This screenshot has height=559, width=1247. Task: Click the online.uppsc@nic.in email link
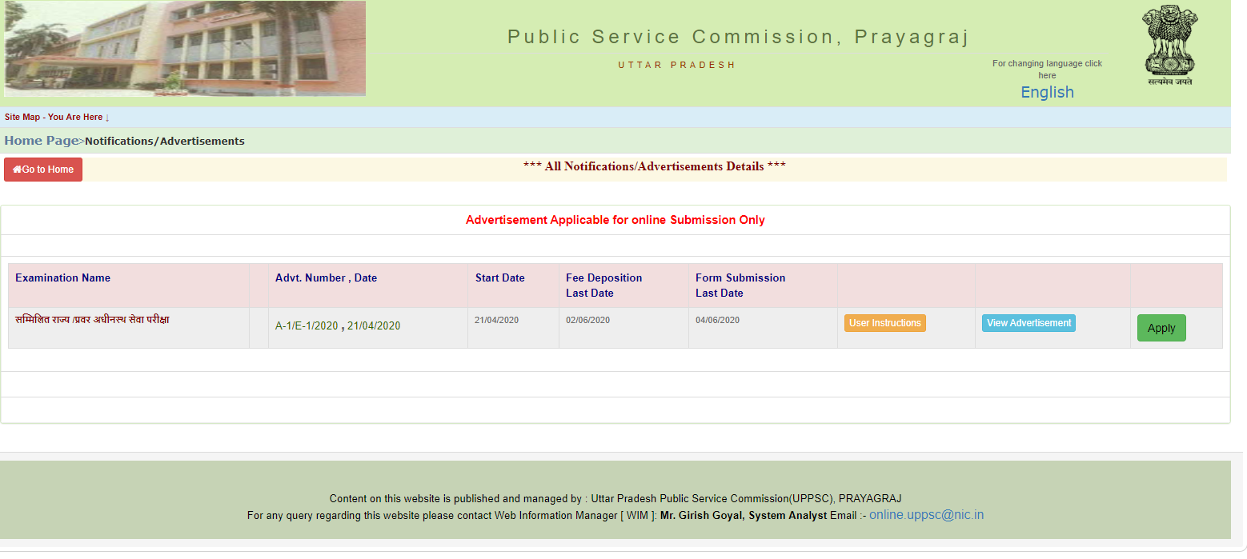coord(927,515)
